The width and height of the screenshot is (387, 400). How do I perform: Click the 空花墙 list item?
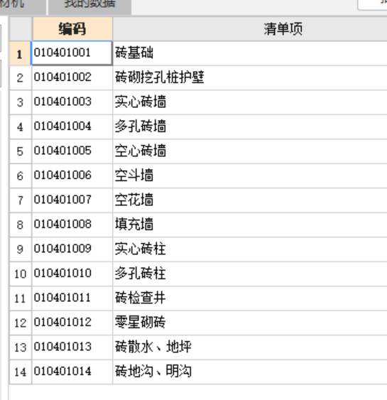tap(250, 200)
